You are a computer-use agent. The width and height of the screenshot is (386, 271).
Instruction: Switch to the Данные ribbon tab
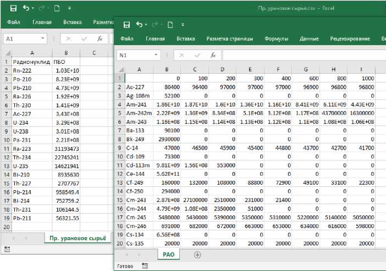(x=309, y=39)
